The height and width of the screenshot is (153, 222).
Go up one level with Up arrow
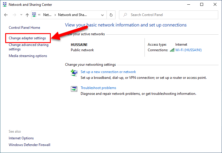point(27,15)
